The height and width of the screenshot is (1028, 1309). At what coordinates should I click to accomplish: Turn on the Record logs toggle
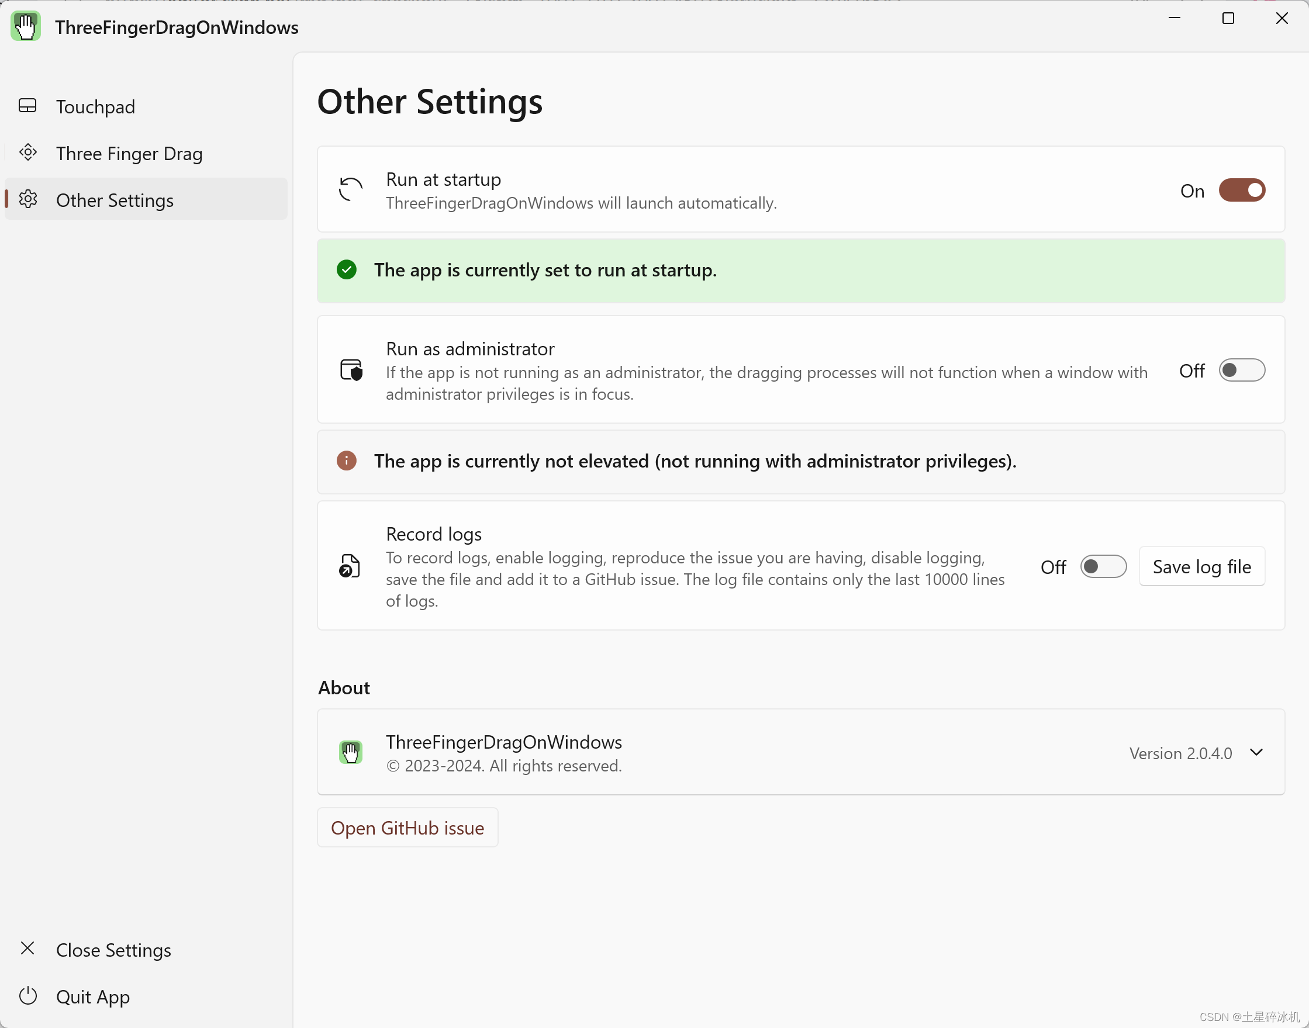1103,566
